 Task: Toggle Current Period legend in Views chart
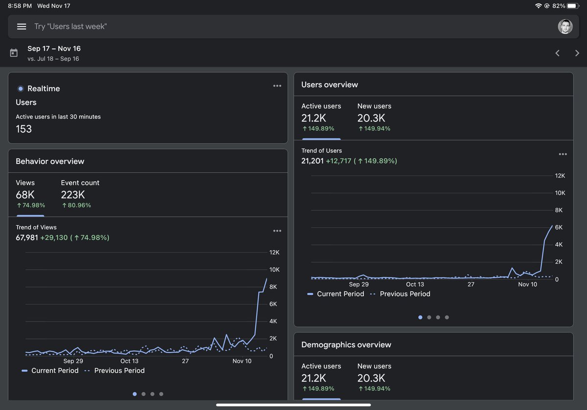[50, 371]
